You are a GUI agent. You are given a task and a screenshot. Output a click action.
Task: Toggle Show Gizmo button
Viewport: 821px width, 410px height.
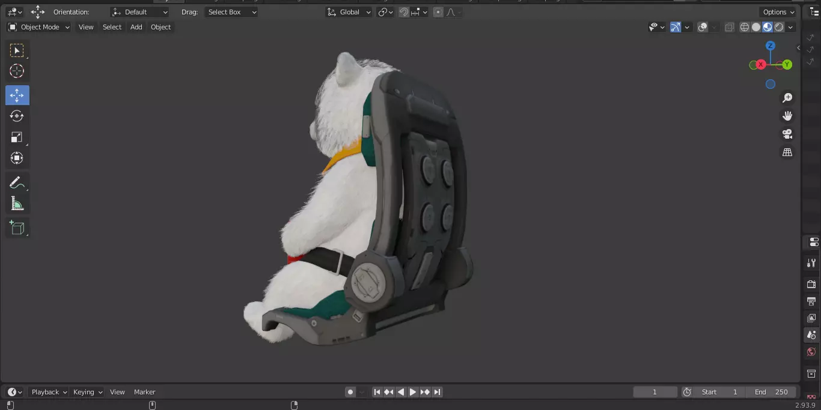(x=676, y=27)
